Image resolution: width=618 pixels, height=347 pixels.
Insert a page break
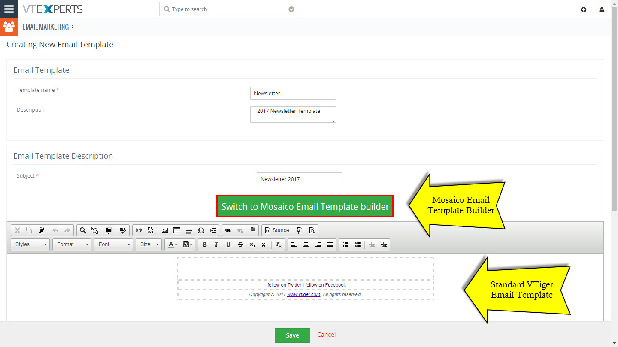point(213,230)
